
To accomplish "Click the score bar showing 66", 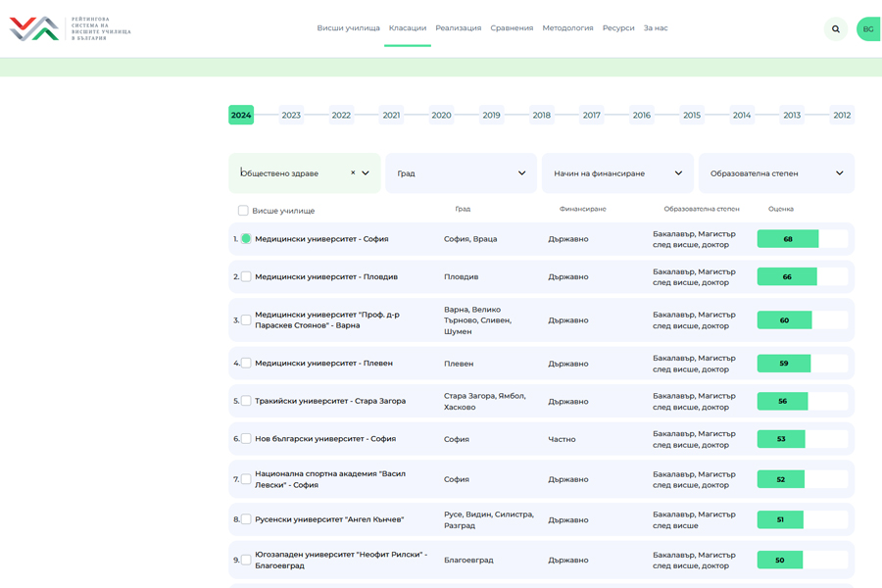I will (x=802, y=276).
